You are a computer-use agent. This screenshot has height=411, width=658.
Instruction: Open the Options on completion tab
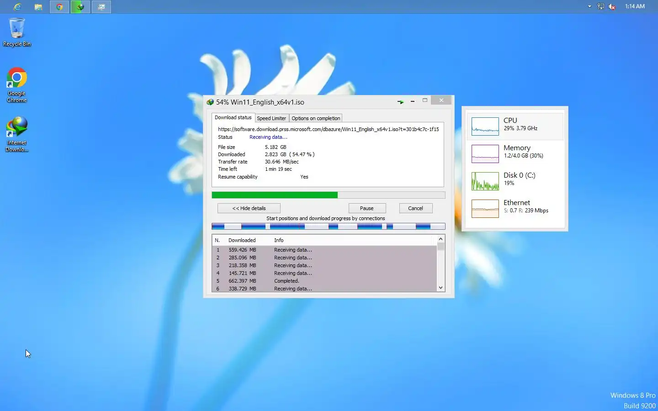(x=316, y=118)
